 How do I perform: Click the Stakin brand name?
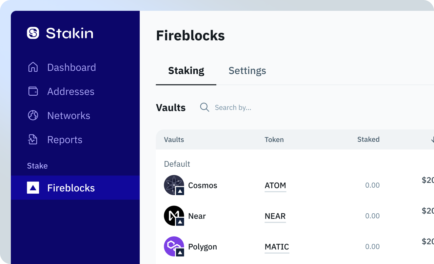(x=70, y=33)
